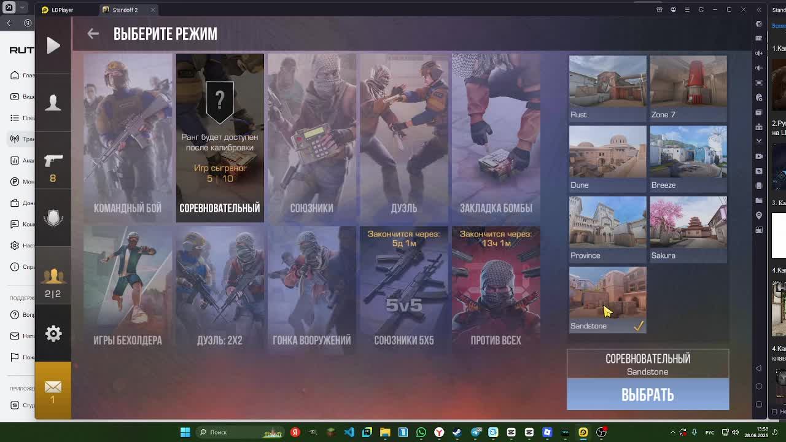Close the Standoff 2 tab
The width and height of the screenshot is (786, 442).
pos(153,10)
